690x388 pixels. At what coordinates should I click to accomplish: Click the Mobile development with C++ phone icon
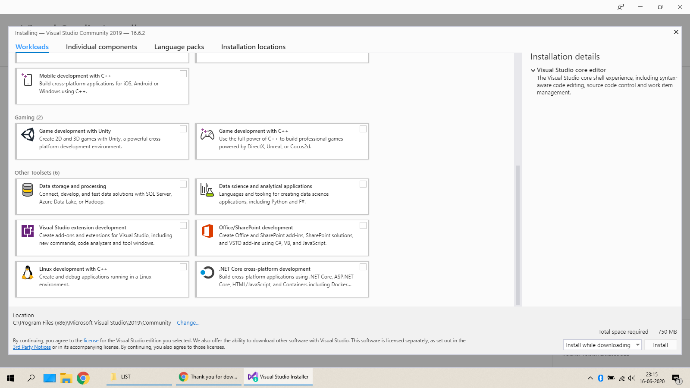pos(27,79)
